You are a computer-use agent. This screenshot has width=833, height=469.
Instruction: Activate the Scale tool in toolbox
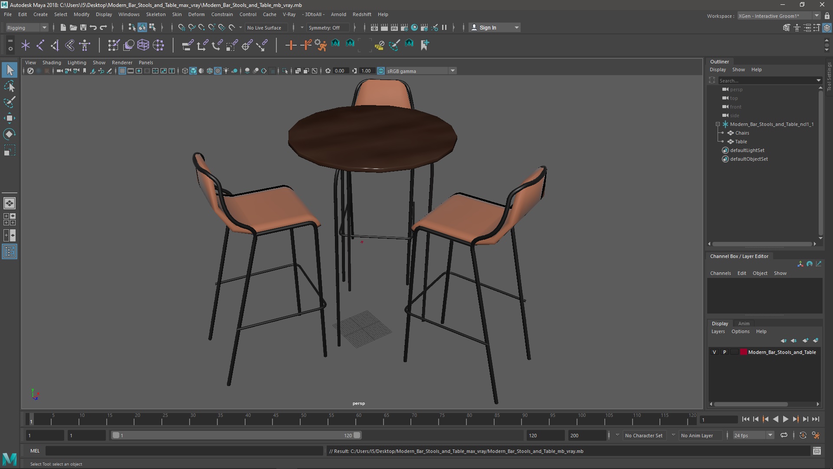point(10,150)
